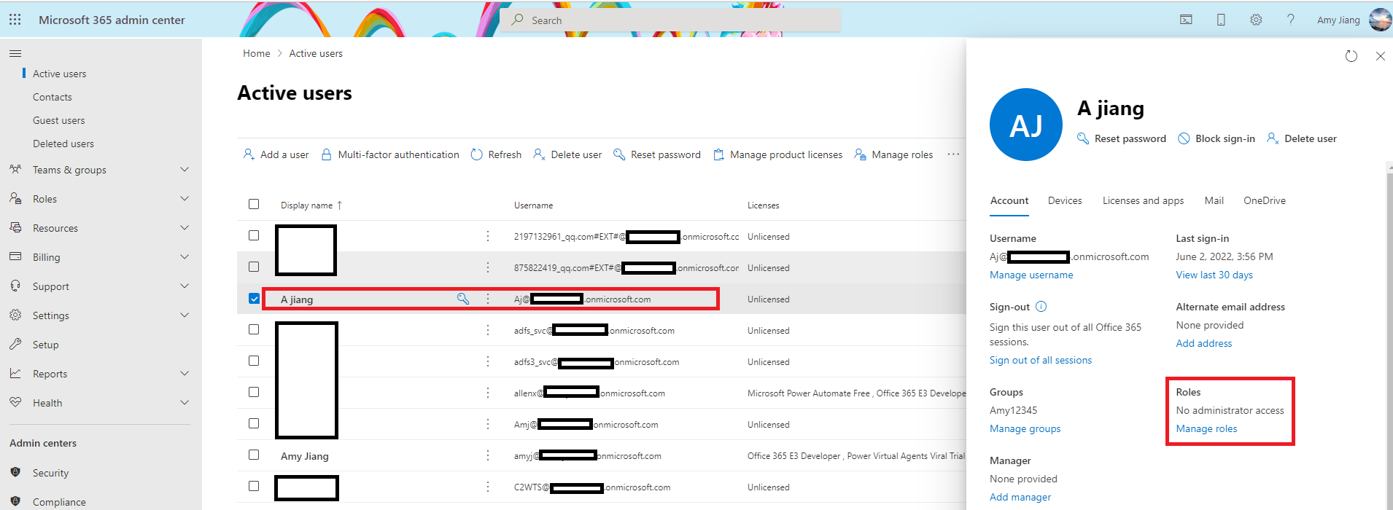Check the C2WTS user row

point(254,486)
